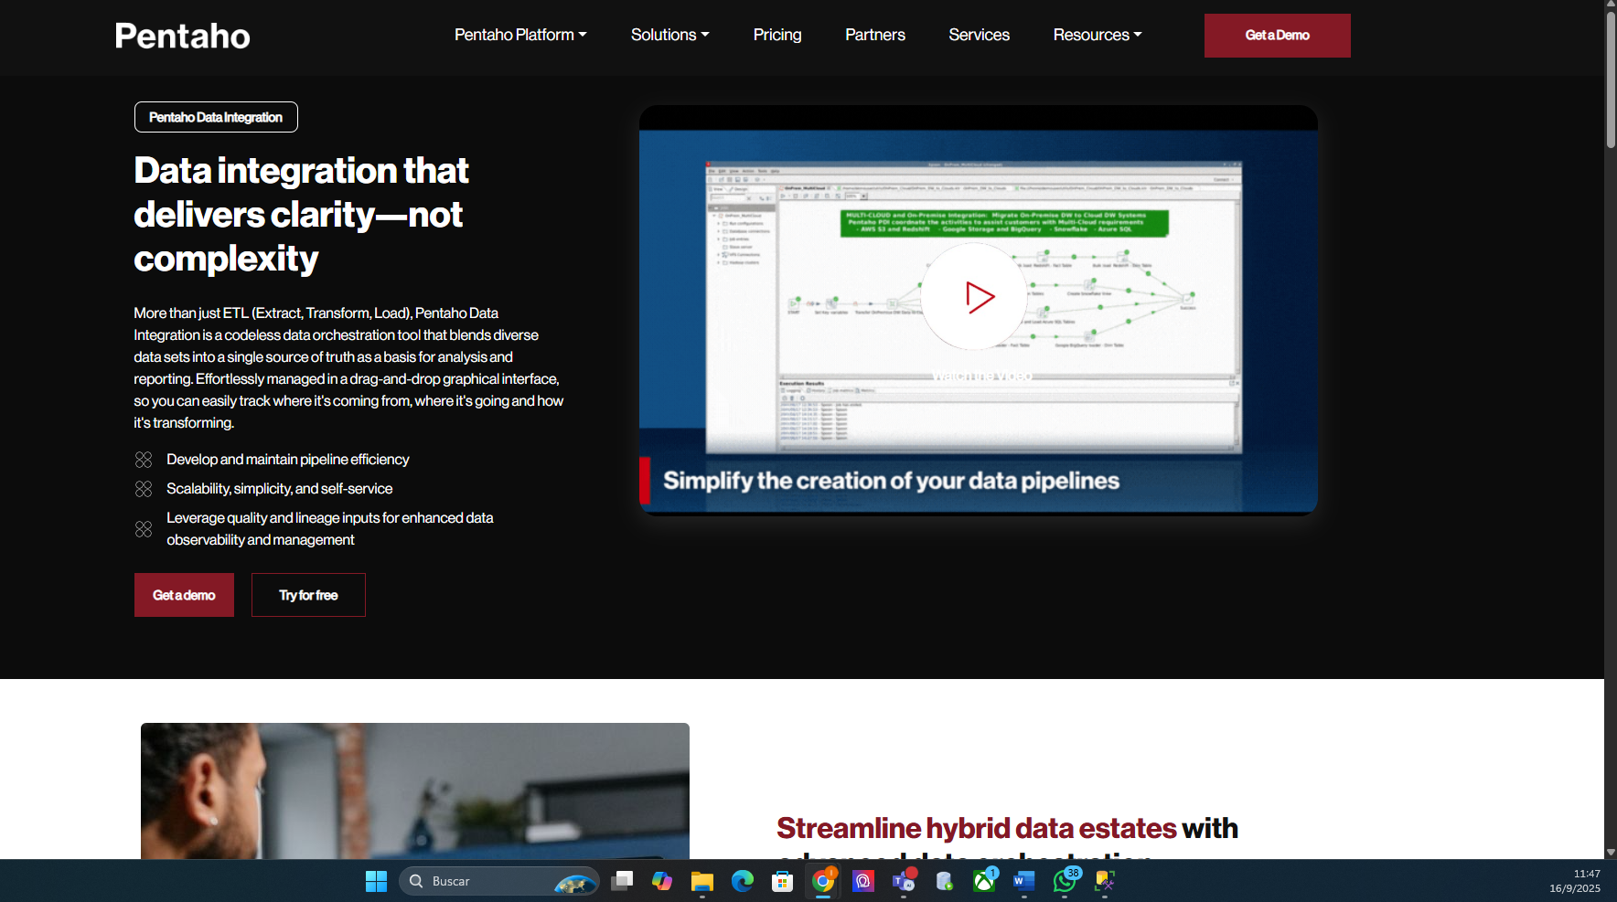This screenshot has width=1617, height=902.
Task: Open the Partners nav item
Action: pyautogui.click(x=874, y=35)
